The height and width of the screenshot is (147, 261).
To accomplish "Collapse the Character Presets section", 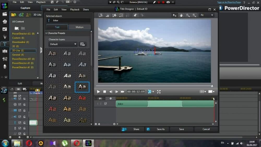I will [x=46, y=33].
